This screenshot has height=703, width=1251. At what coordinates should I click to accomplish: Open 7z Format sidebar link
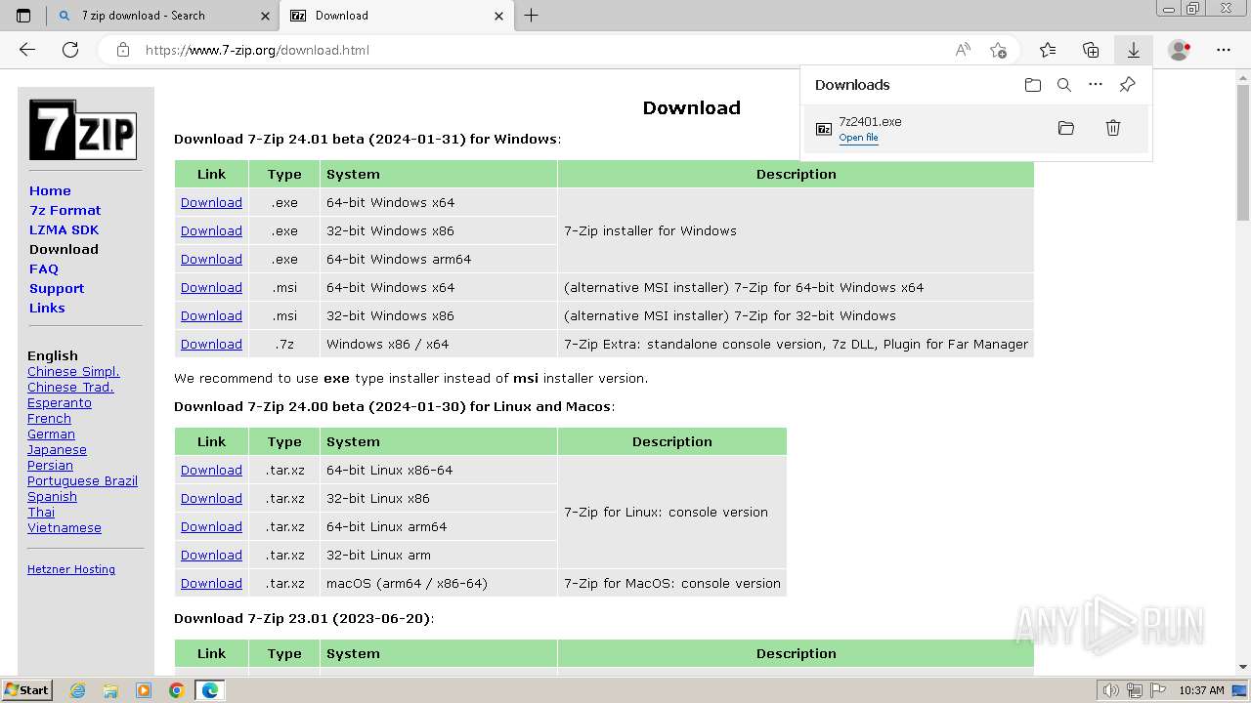coord(65,210)
